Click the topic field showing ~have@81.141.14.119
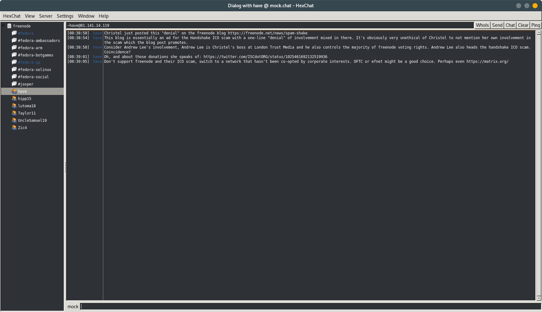Screen dimensions: 542x312 point(270,26)
